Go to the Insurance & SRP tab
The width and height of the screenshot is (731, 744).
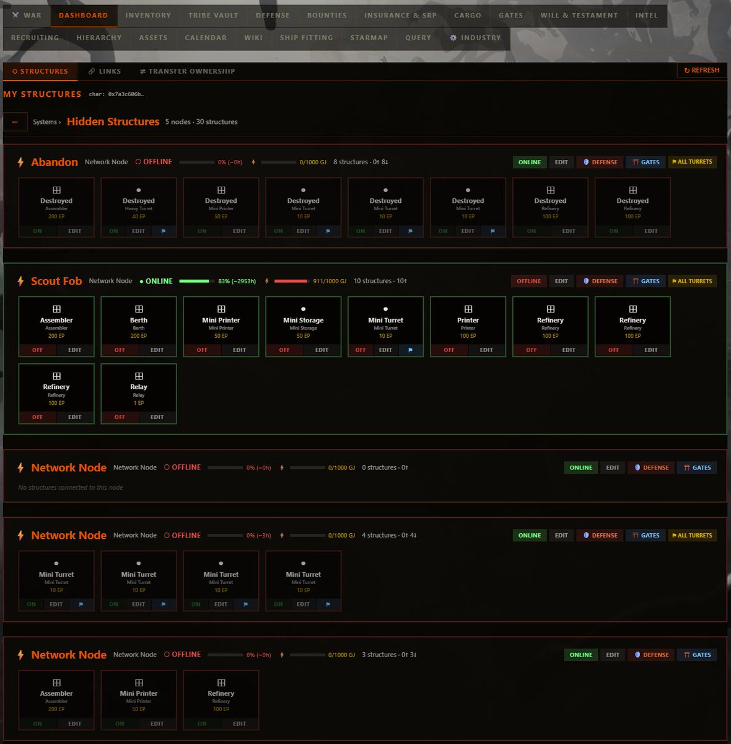click(400, 15)
